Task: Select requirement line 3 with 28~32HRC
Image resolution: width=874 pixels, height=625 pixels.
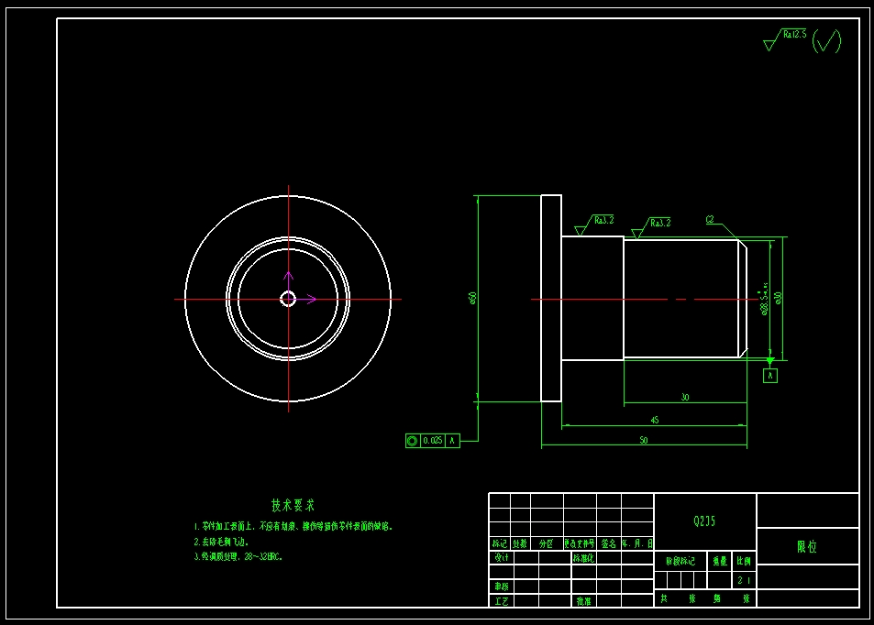Action: (238, 556)
